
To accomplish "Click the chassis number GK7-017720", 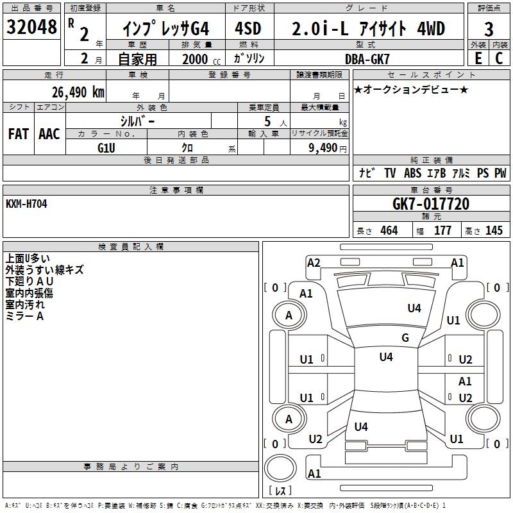I will pos(430,205).
